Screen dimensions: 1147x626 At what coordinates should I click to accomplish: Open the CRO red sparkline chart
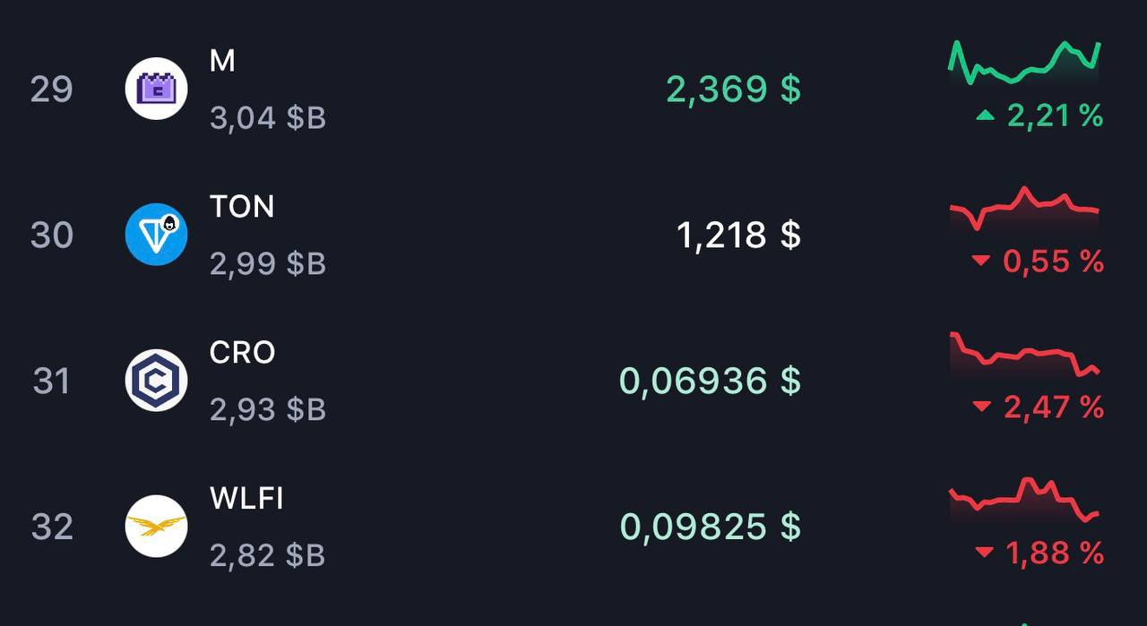pos(1025,355)
